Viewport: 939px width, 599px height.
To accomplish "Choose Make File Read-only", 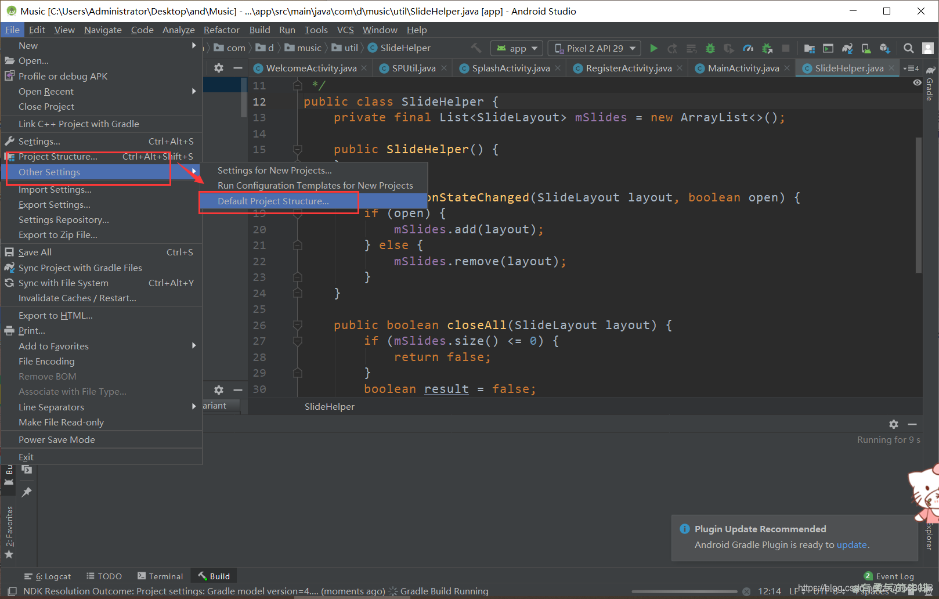I will point(102,422).
